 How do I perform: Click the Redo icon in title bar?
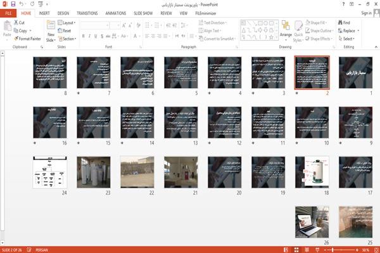click(x=32, y=4)
